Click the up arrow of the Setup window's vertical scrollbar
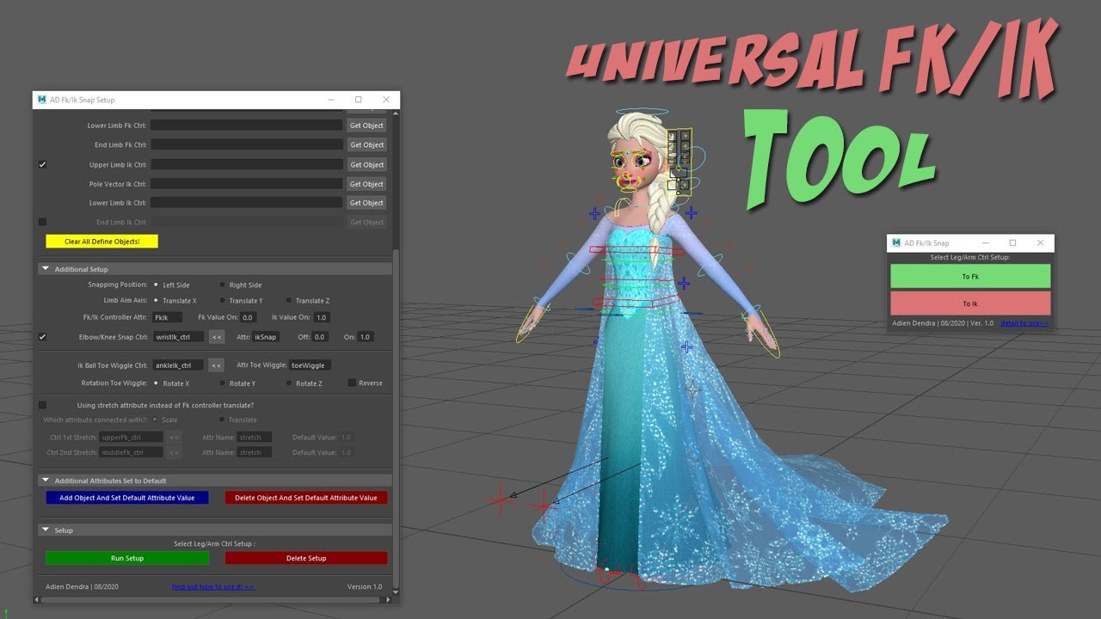Viewport: 1101px width, 619px height. [x=396, y=112]
